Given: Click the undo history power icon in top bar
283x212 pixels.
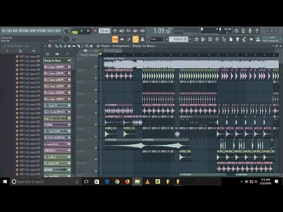Looking at the screenshot, I should [x=236, y=31].
